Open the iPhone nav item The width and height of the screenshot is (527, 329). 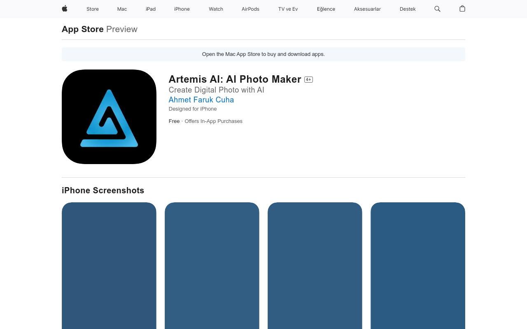click(182, 9)
